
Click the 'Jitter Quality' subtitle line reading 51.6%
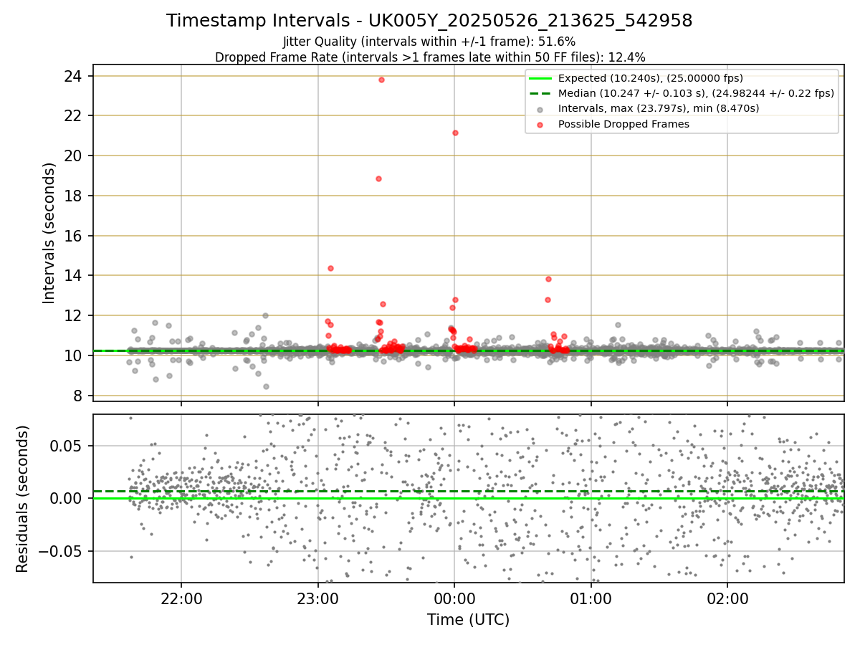pos(429,42)
